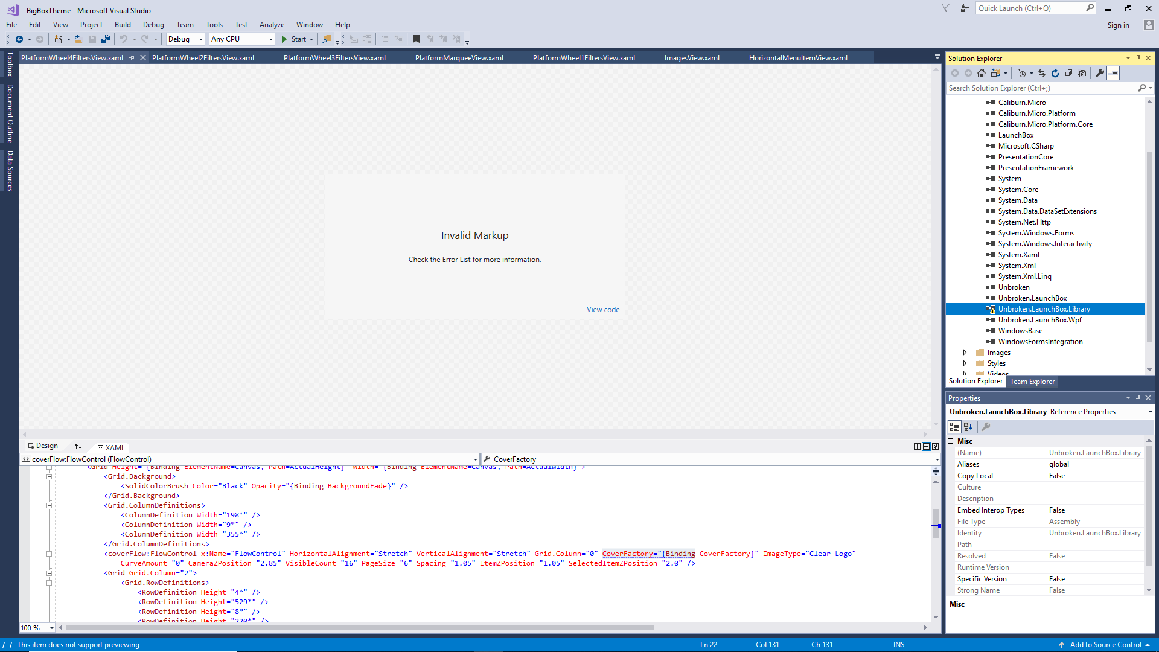Collapse the design/XAML pane
This screenshot has height=652, width=1159.
coord(936,447)
